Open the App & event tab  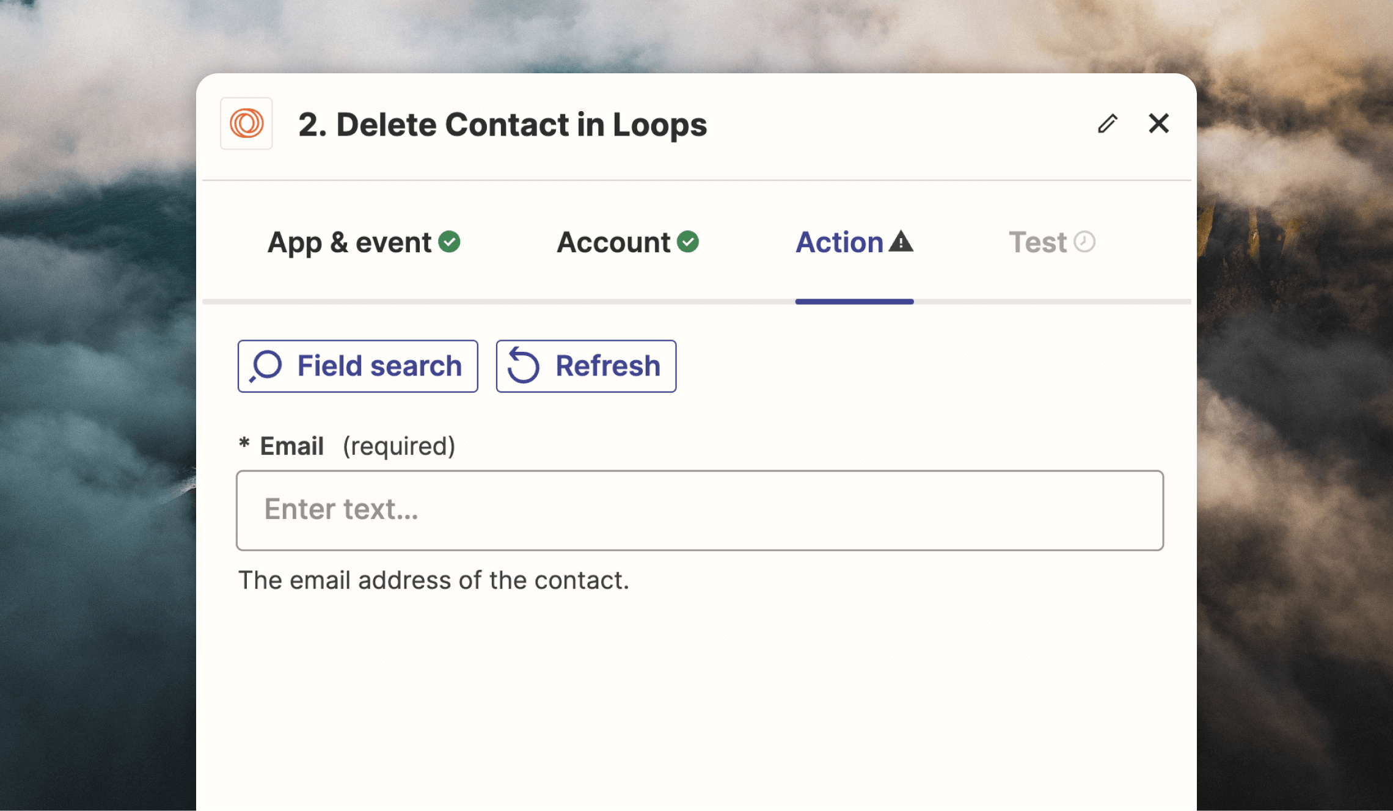364,242
